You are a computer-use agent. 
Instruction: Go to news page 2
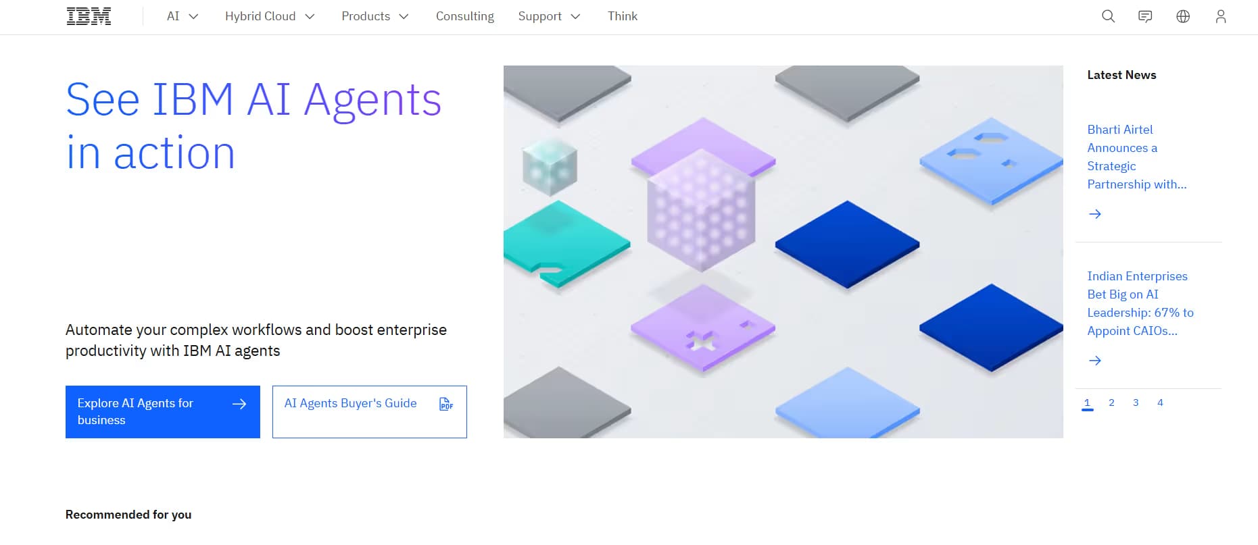[1111, 403]
